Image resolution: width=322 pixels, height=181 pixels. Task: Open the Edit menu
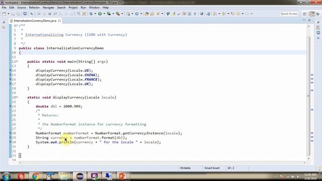[12, 8]
